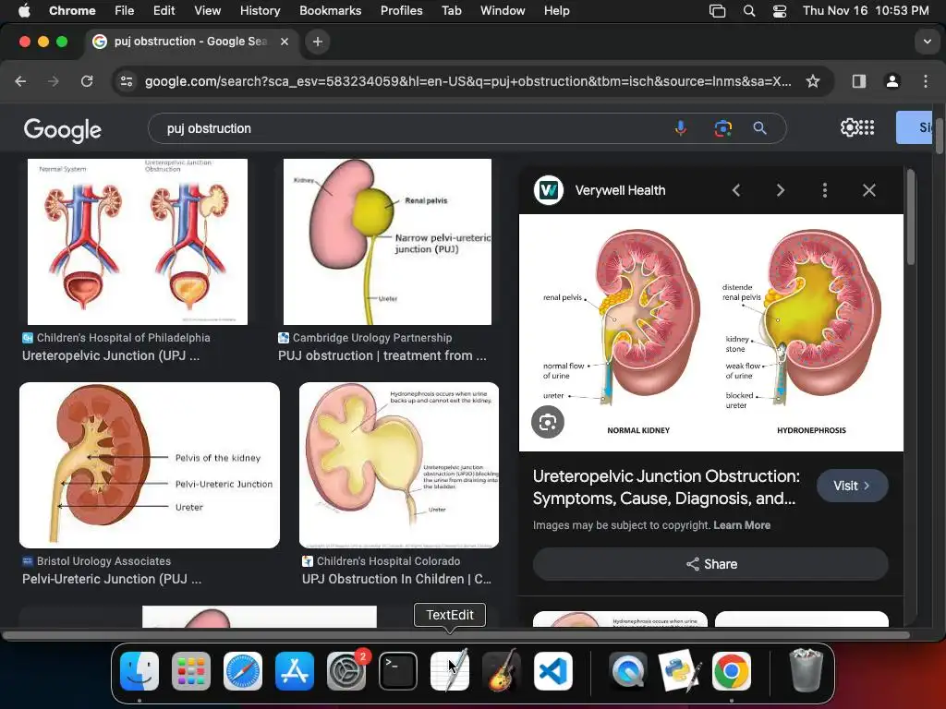Open Verywell Health source logo

549,190
